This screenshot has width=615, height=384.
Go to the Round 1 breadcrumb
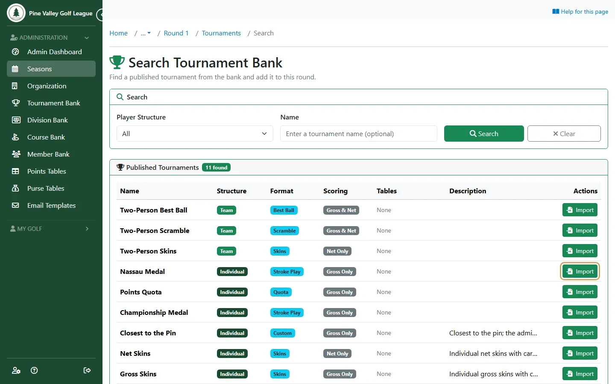(176, 33)
